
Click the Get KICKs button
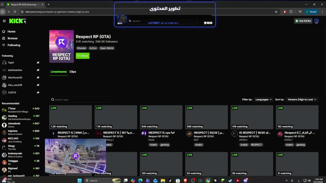303,21
